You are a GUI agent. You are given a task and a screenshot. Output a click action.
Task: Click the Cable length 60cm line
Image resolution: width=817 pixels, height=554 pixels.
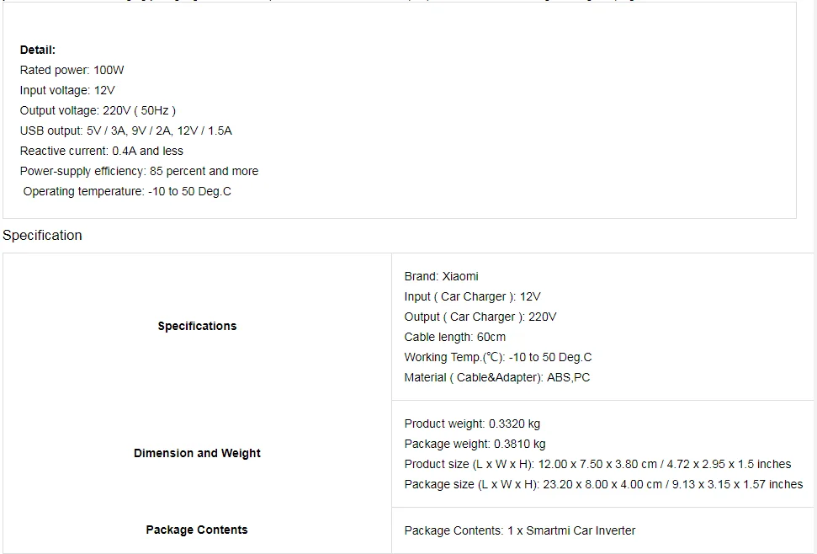coord(455,337)
